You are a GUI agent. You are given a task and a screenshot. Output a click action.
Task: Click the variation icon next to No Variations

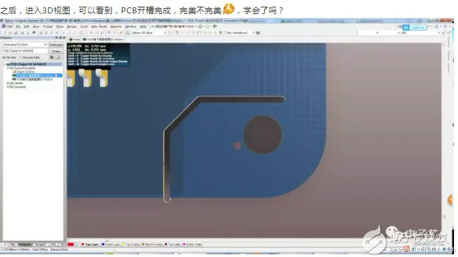(258, 33)
